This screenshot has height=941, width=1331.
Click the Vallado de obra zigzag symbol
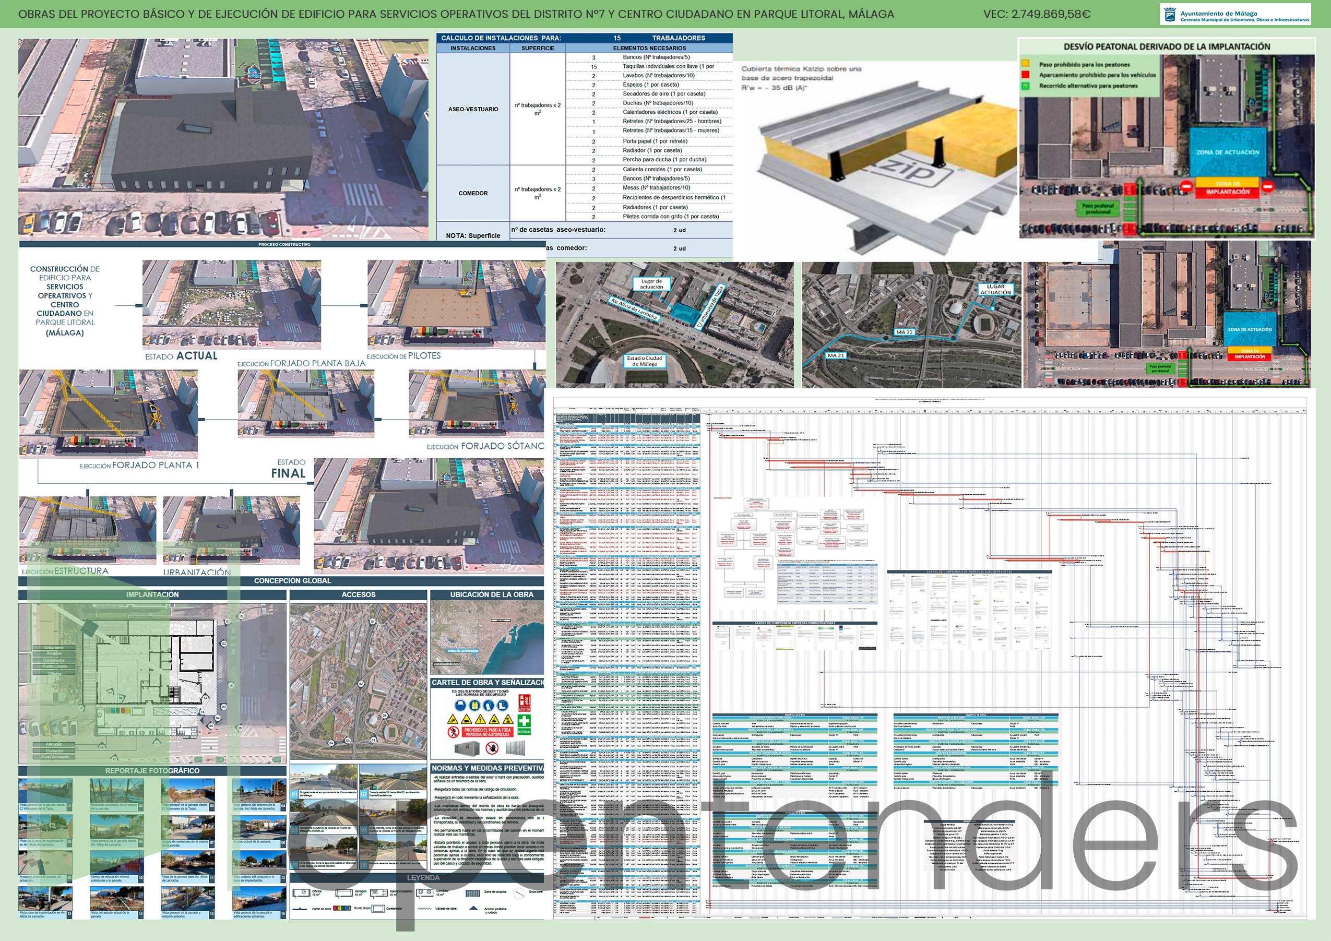pos(425,909)
